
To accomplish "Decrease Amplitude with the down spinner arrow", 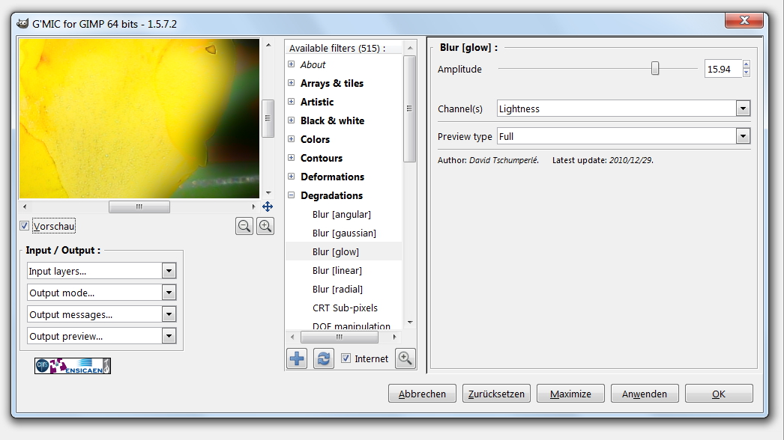I will 747,73.
